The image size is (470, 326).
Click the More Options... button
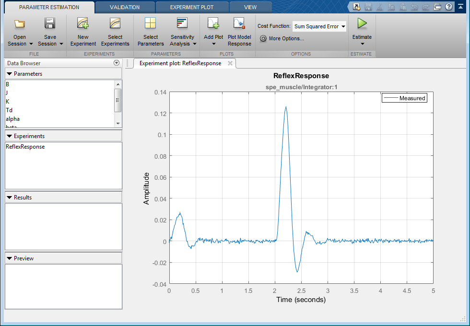[282, 39]
